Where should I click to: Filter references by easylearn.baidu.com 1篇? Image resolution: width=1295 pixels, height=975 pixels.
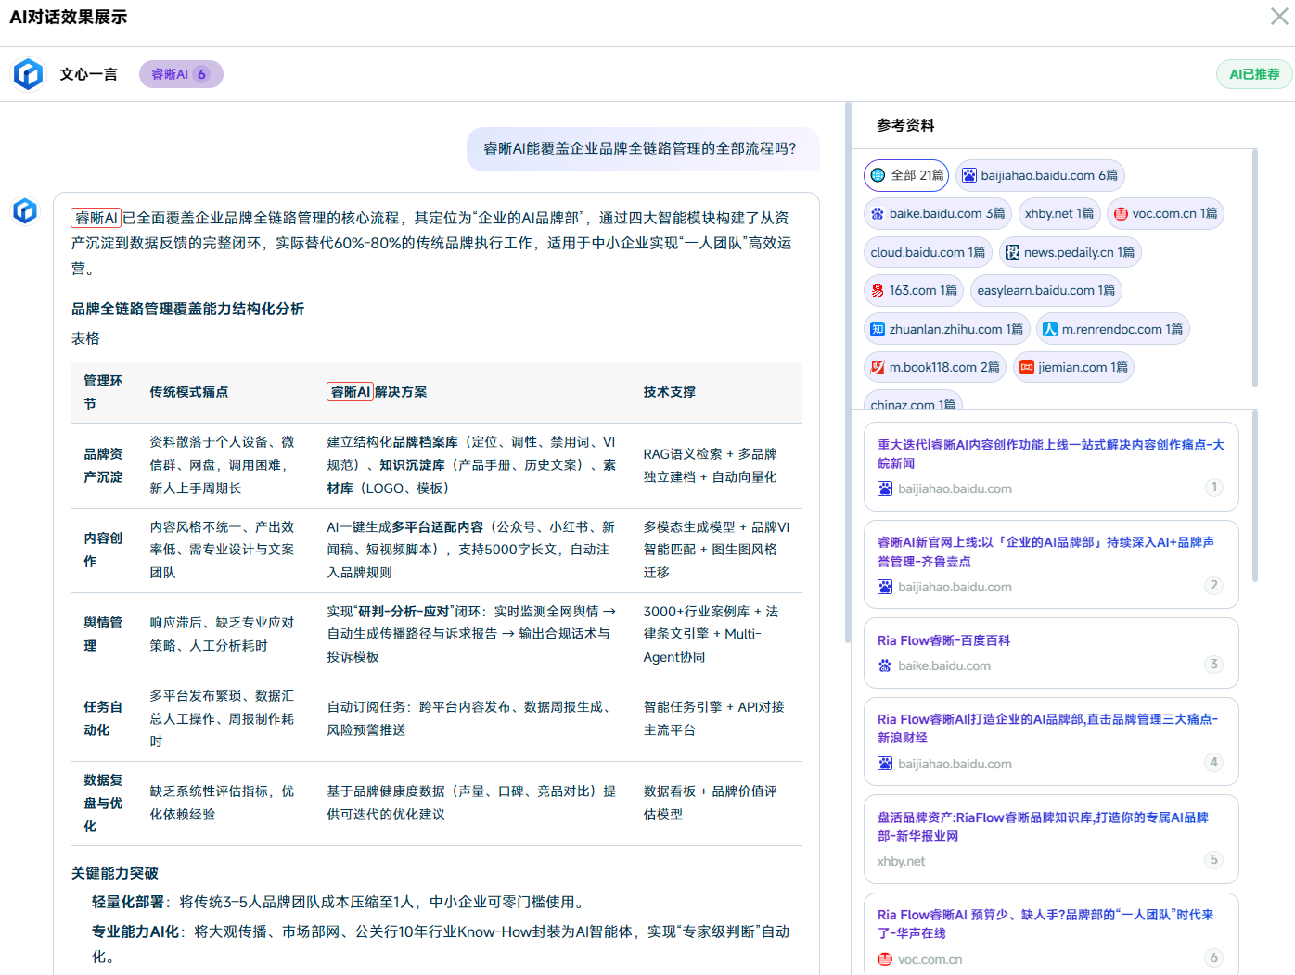[x=1046, y=290]
